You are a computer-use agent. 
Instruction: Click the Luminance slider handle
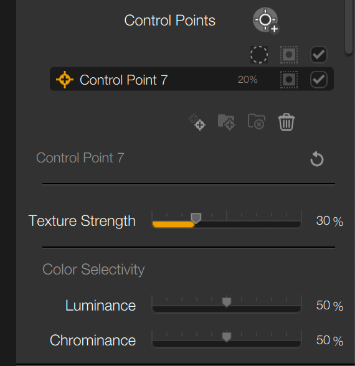click(227, 303)
